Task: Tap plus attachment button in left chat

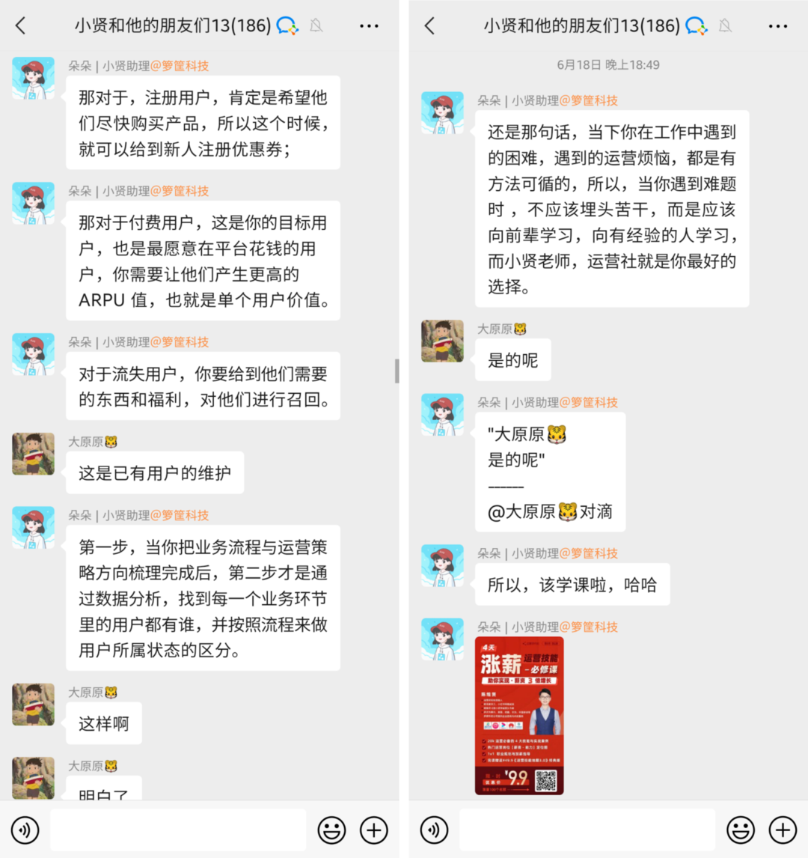Action: click(374, 830)
